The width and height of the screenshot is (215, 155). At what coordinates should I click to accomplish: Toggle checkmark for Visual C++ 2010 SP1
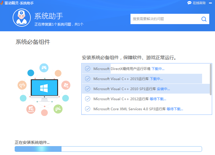(88, 89)
